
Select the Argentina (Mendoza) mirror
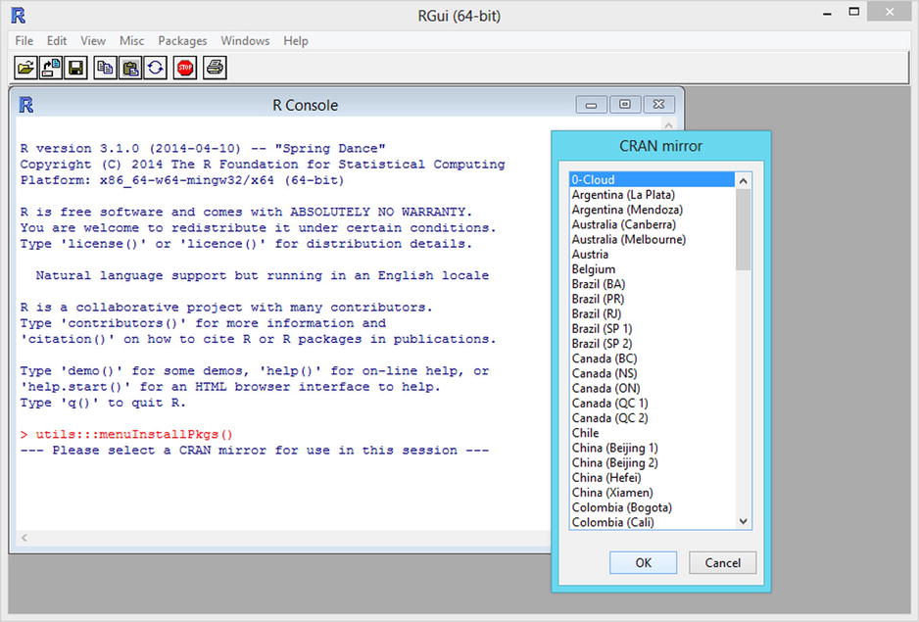[x=653, y=210]
